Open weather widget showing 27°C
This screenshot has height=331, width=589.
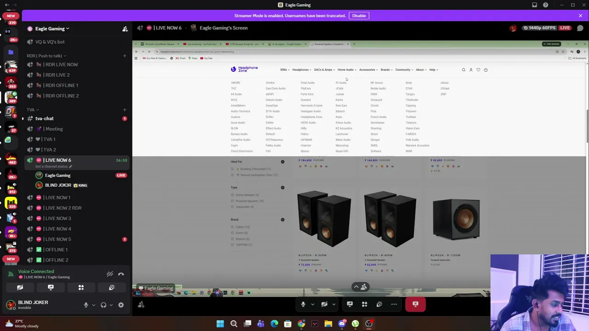(x=21, y=324)
